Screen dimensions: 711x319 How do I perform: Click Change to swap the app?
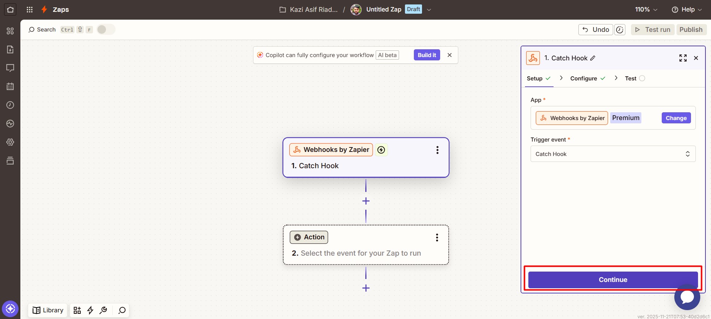pyautogui.click(x=676, y=118)
